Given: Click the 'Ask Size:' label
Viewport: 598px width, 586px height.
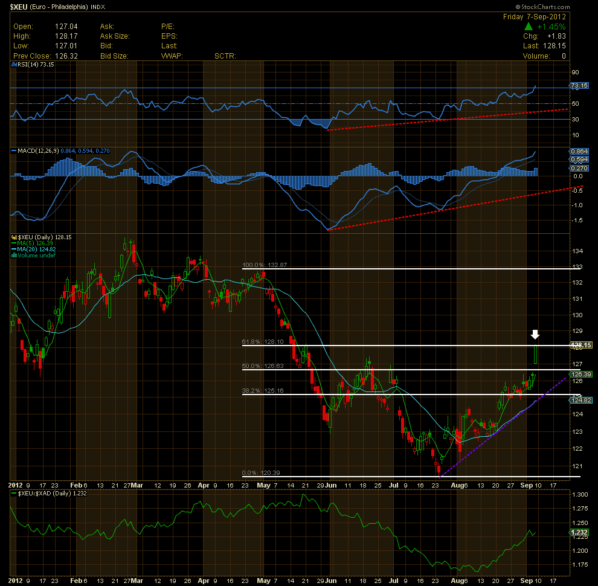Looking at the screenshot, I should pyautogui.click(x=115, y=36).
